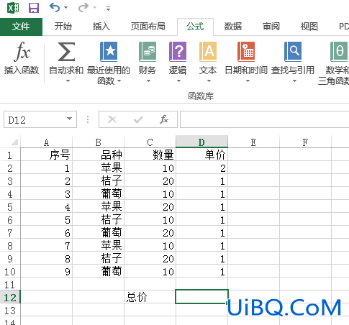Image resolution: width=349 pixels, height=325 pixels.
Task: Click the 单价 header cell
Action: tap(201, 155)
